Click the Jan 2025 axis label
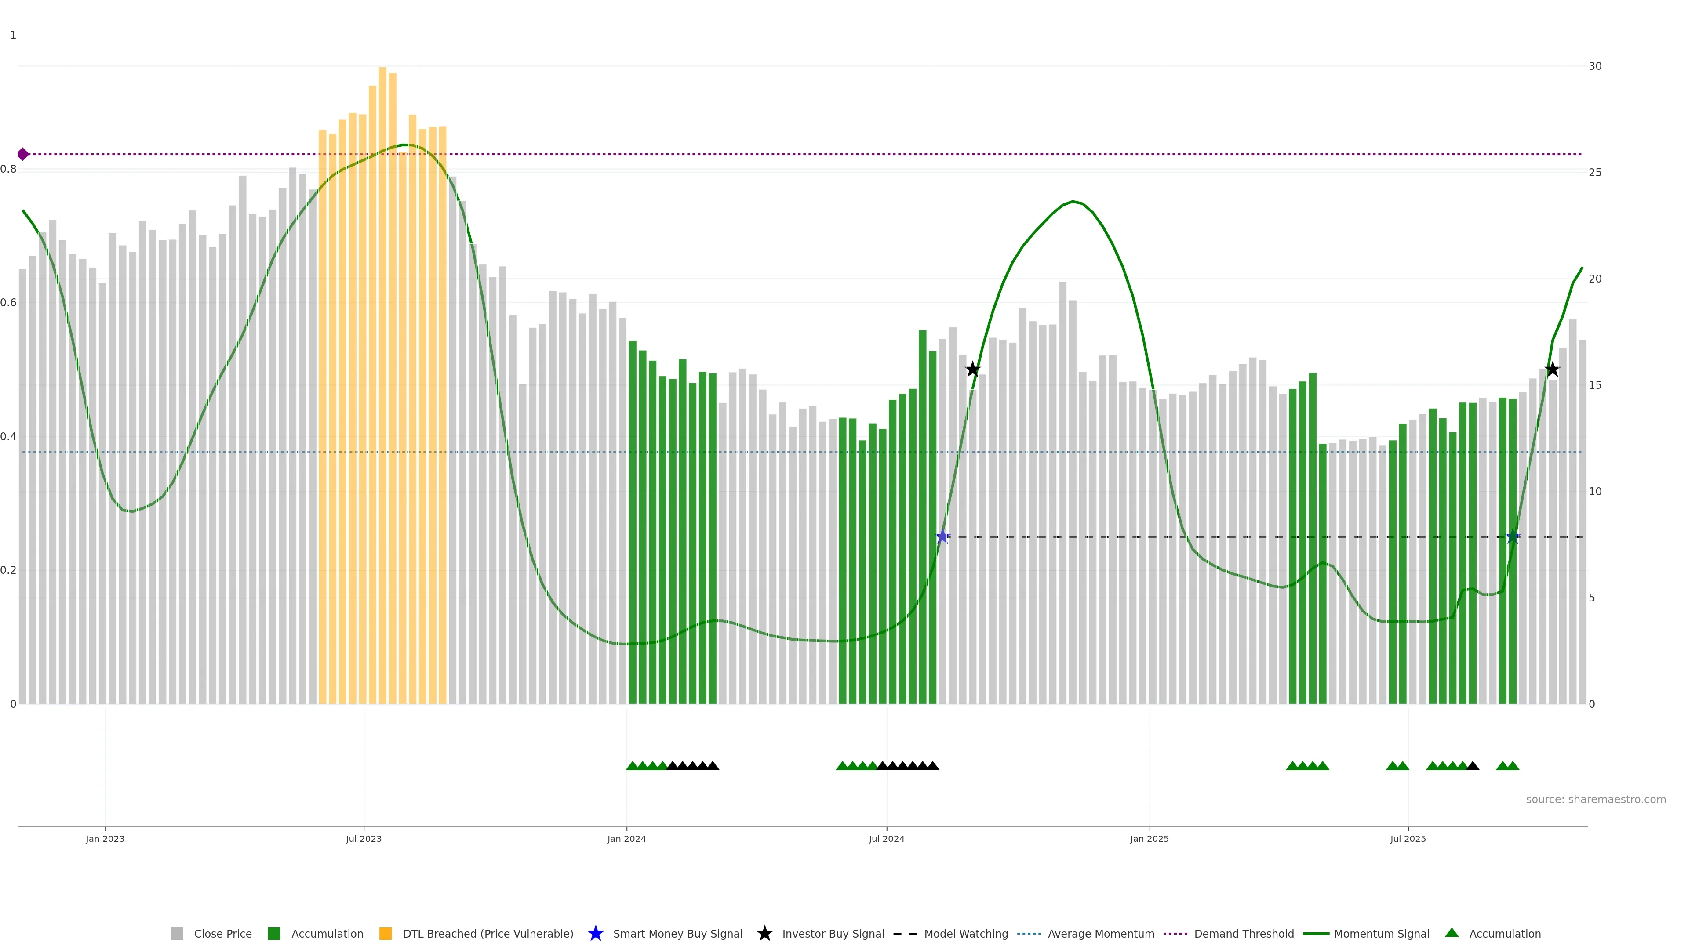Image resolution: width=1688 pixels, height=949 pixels. point(1149,839)
